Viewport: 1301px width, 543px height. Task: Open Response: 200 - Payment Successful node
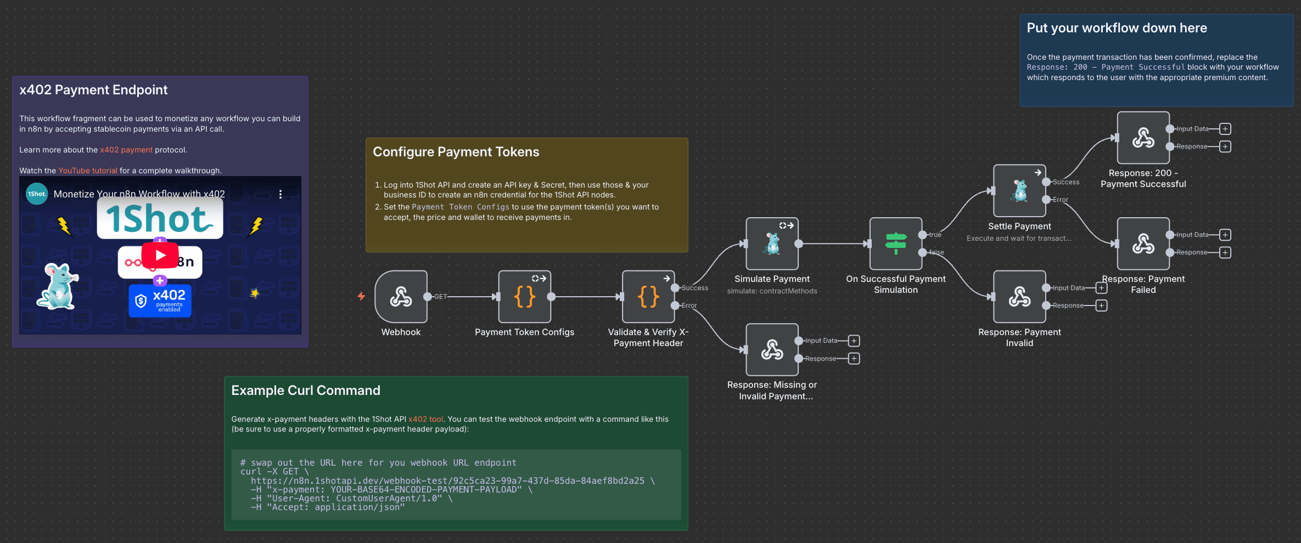point(1143,138)
